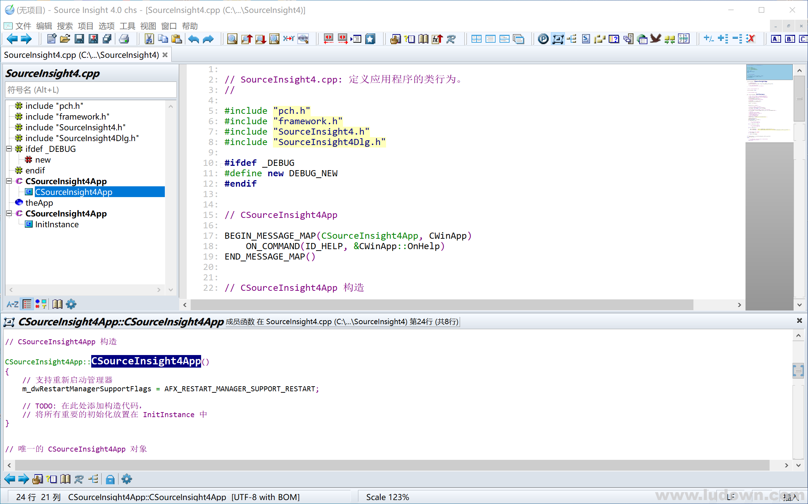Viewport: 808px width, 504px height.
Task: Collapse the first CSourceInsight4App class node
Action: 9,181
